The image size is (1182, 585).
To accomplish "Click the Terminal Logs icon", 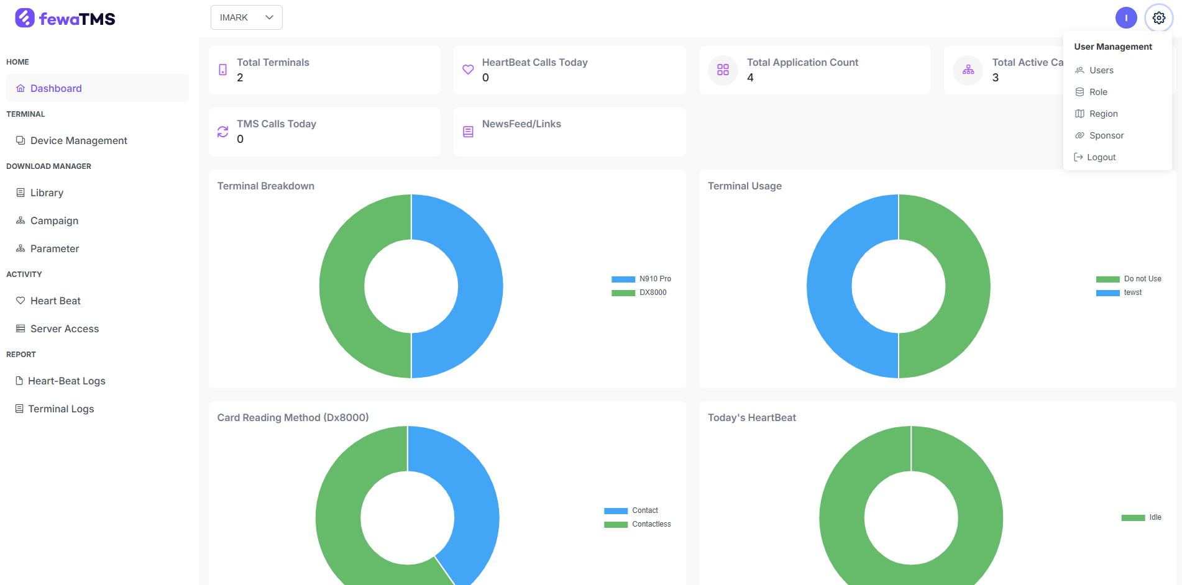I will pyautogui.click(x=19, y=409).
